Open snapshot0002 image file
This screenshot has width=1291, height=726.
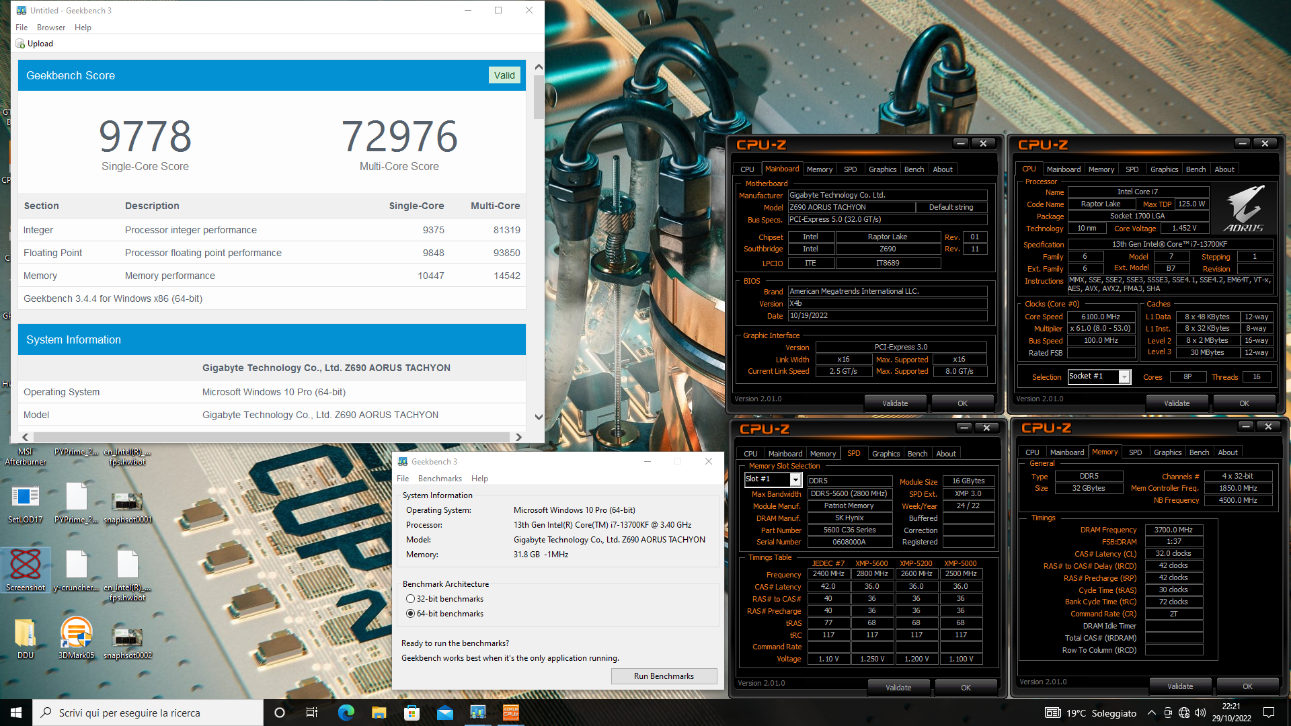point(127,643)
